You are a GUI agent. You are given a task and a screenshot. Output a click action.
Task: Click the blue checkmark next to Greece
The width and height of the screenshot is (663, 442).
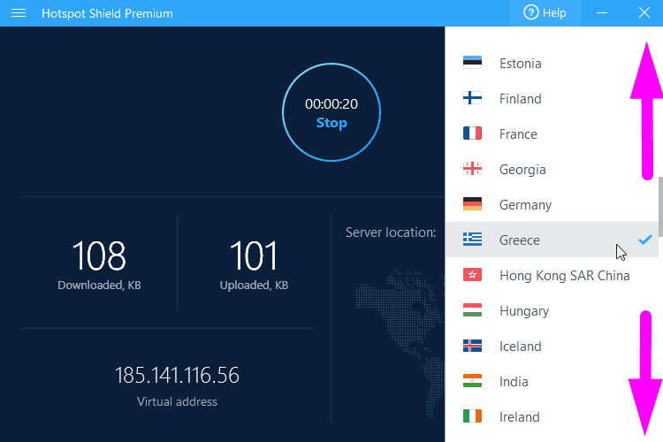(645, 240)
